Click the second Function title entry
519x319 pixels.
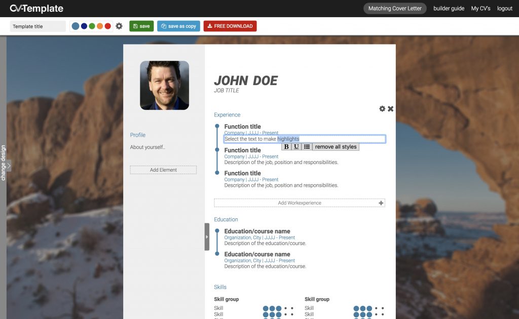(242, 150)
